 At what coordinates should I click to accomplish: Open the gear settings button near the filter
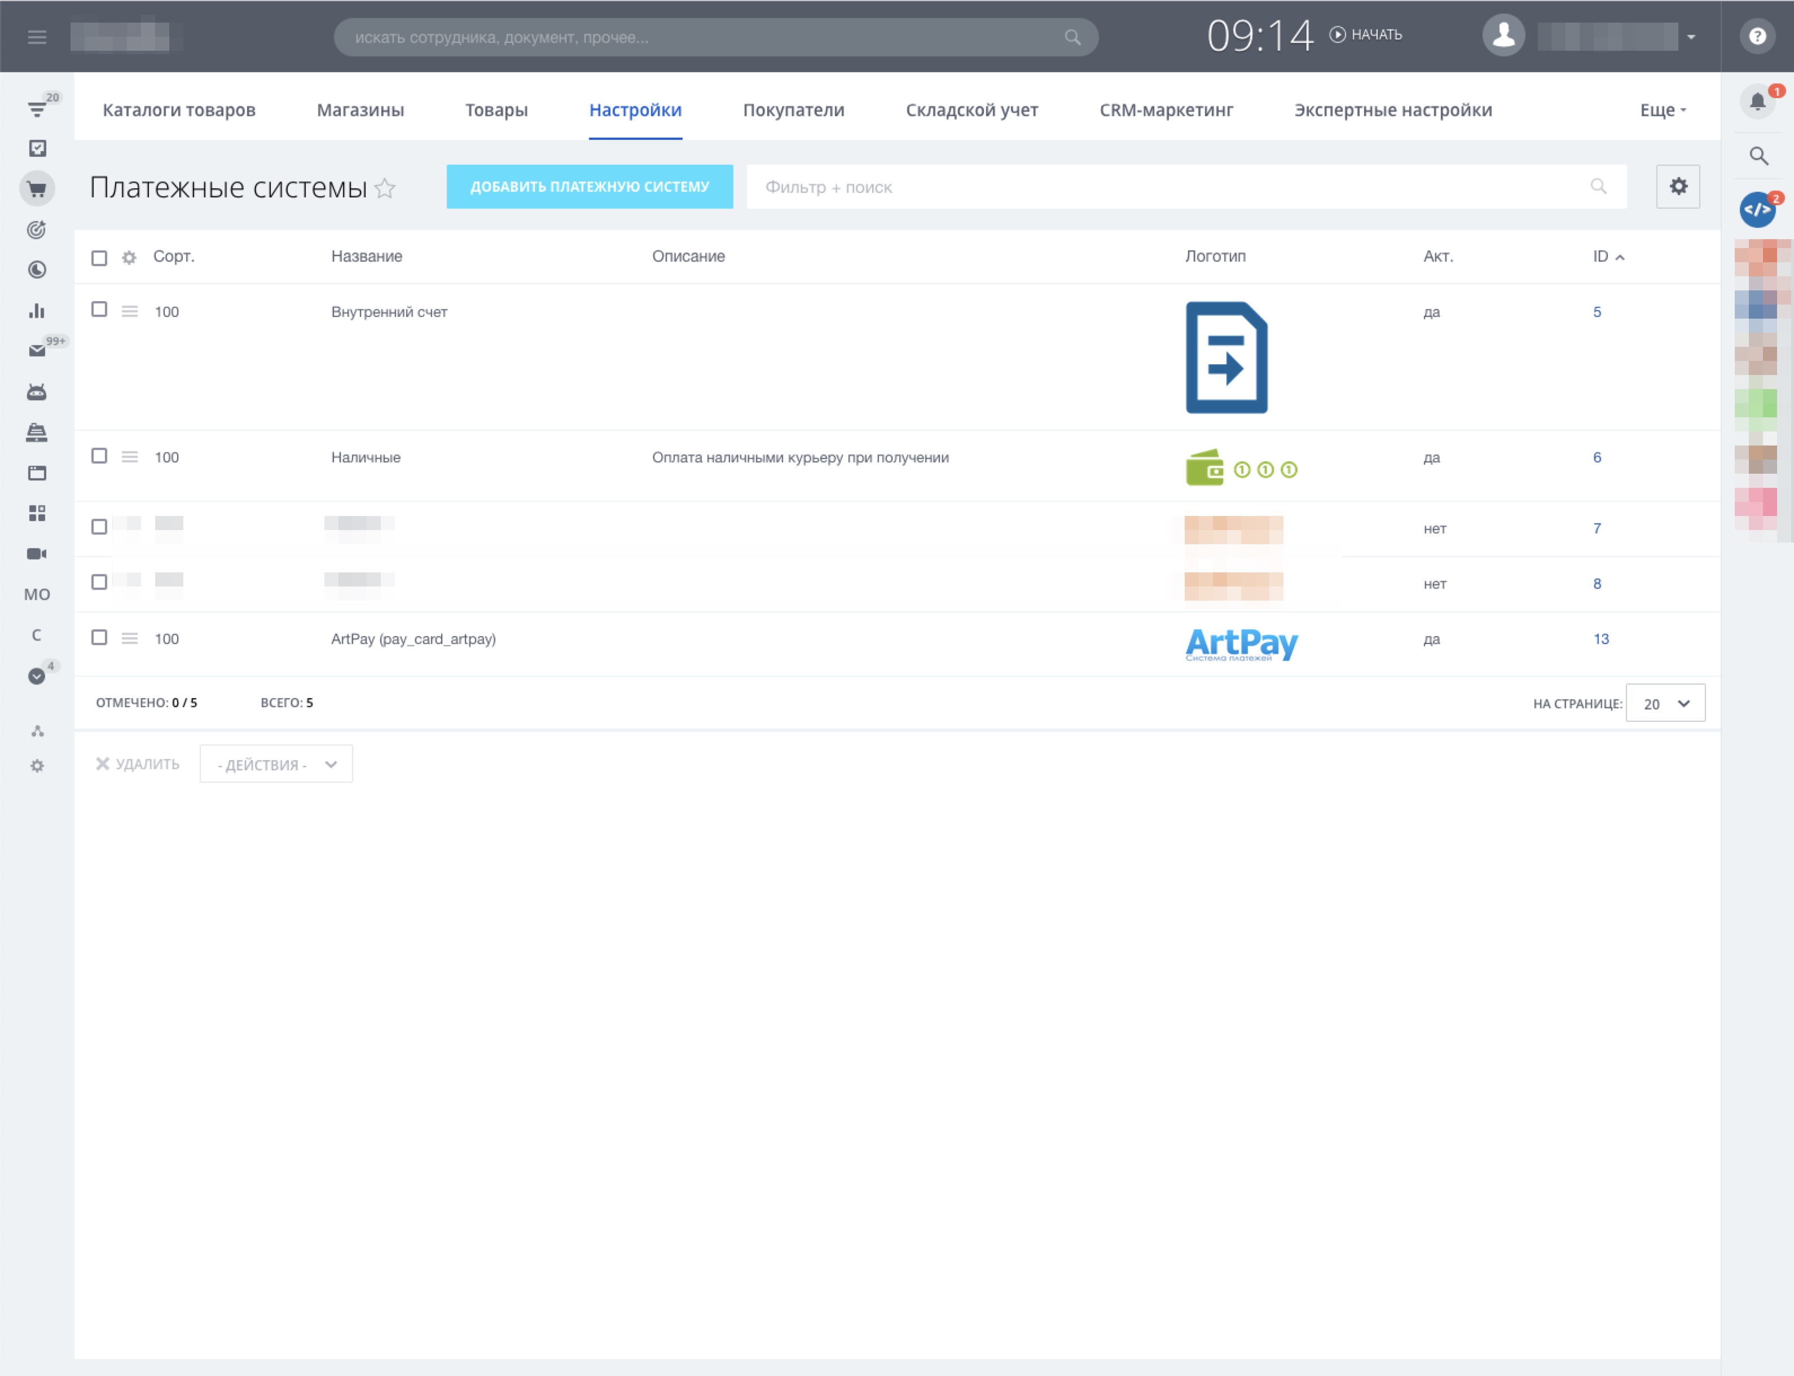click(1678, 187)
